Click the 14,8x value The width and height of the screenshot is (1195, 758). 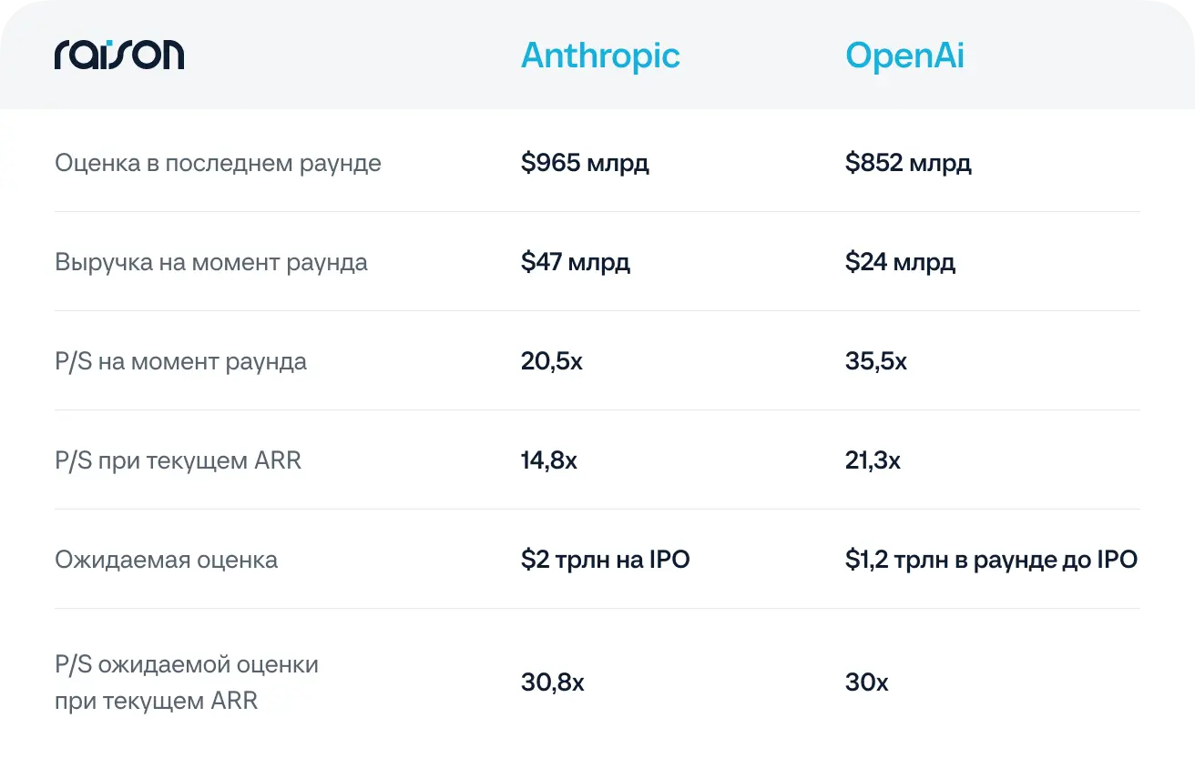[549, 461]
